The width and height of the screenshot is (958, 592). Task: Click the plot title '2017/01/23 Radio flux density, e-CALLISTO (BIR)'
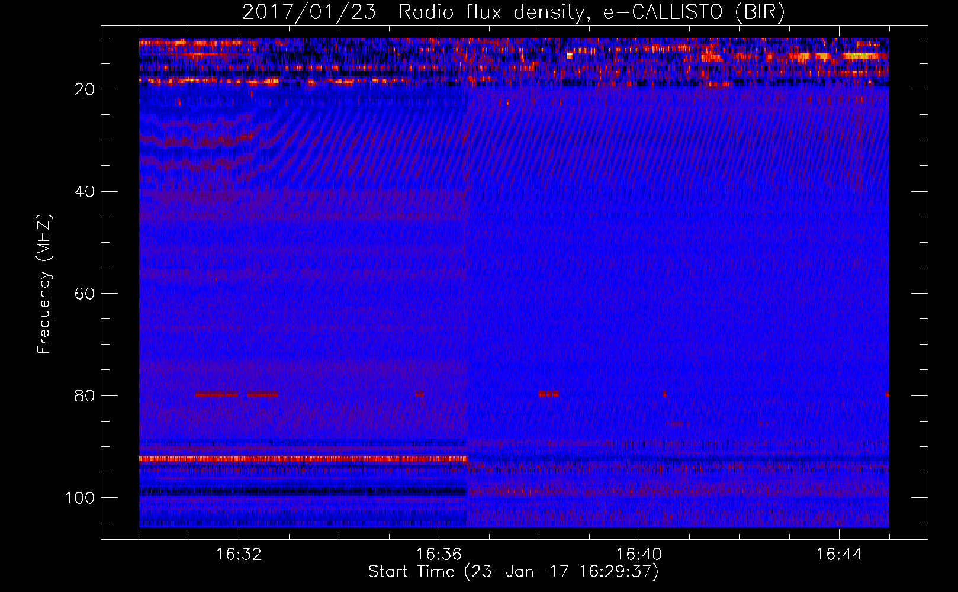[513, 12]
